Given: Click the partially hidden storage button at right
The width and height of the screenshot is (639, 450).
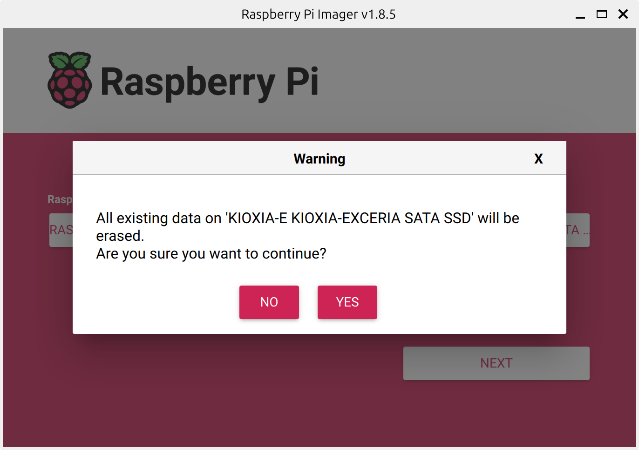Looking at the screenshot, I should [x=578, y=230].
